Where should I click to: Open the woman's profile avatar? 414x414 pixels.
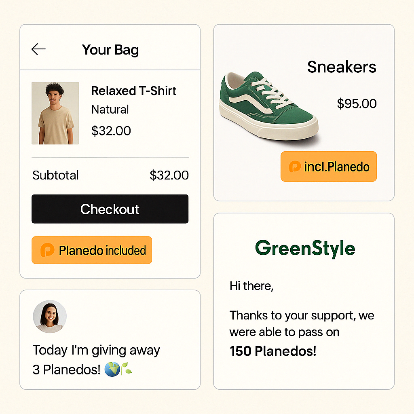point(50,317)
